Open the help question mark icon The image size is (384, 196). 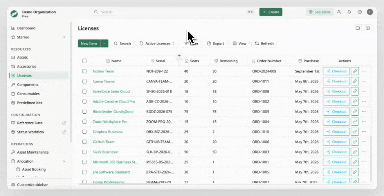[x=360, y=12]
